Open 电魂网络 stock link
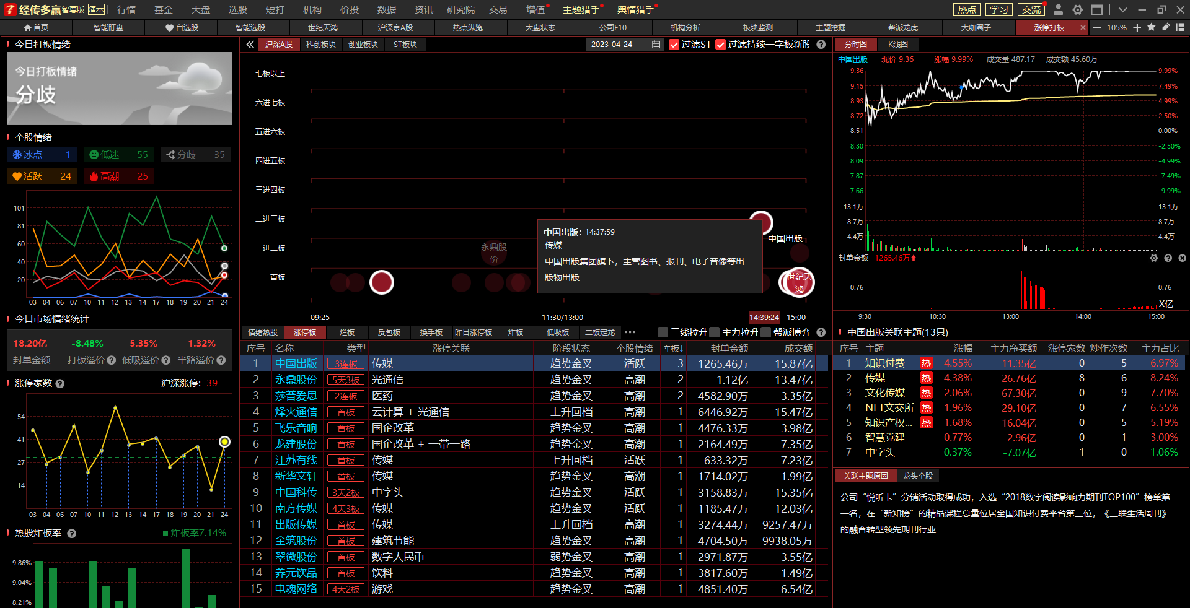The width and height of the screenshot is (1190, 608). 296,589
